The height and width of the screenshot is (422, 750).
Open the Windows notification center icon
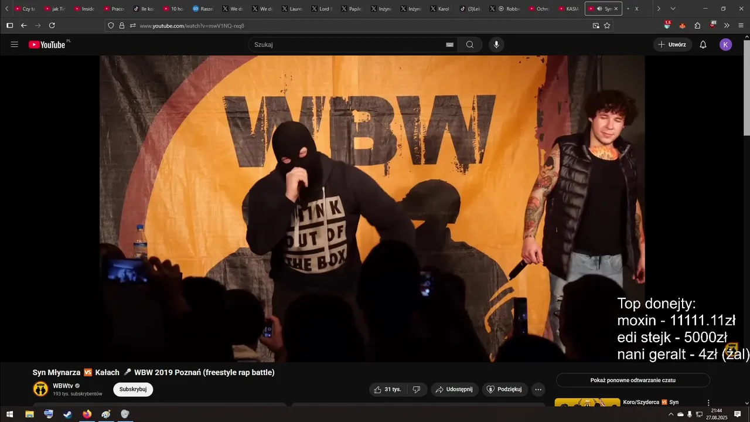click(738, 414)
